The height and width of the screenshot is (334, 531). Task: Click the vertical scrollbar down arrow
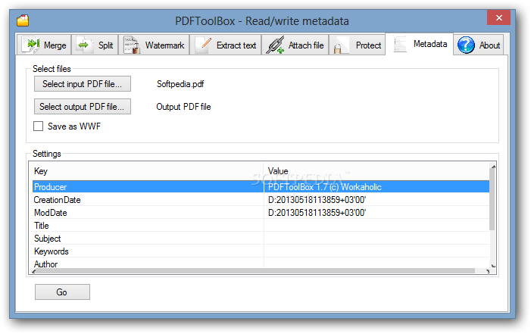493,266
